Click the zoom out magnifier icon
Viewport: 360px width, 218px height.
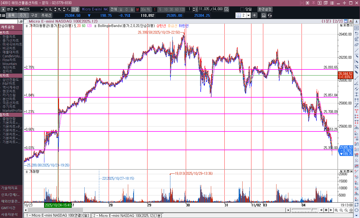pos(341,210)
